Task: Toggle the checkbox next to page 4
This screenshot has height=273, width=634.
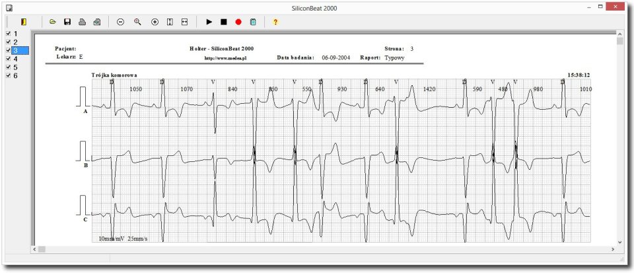Action: click(x=8, y=59)
